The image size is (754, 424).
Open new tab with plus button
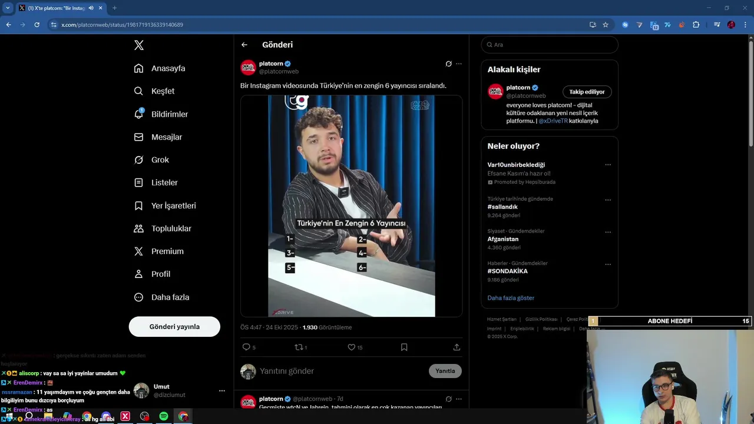[114, 8]
